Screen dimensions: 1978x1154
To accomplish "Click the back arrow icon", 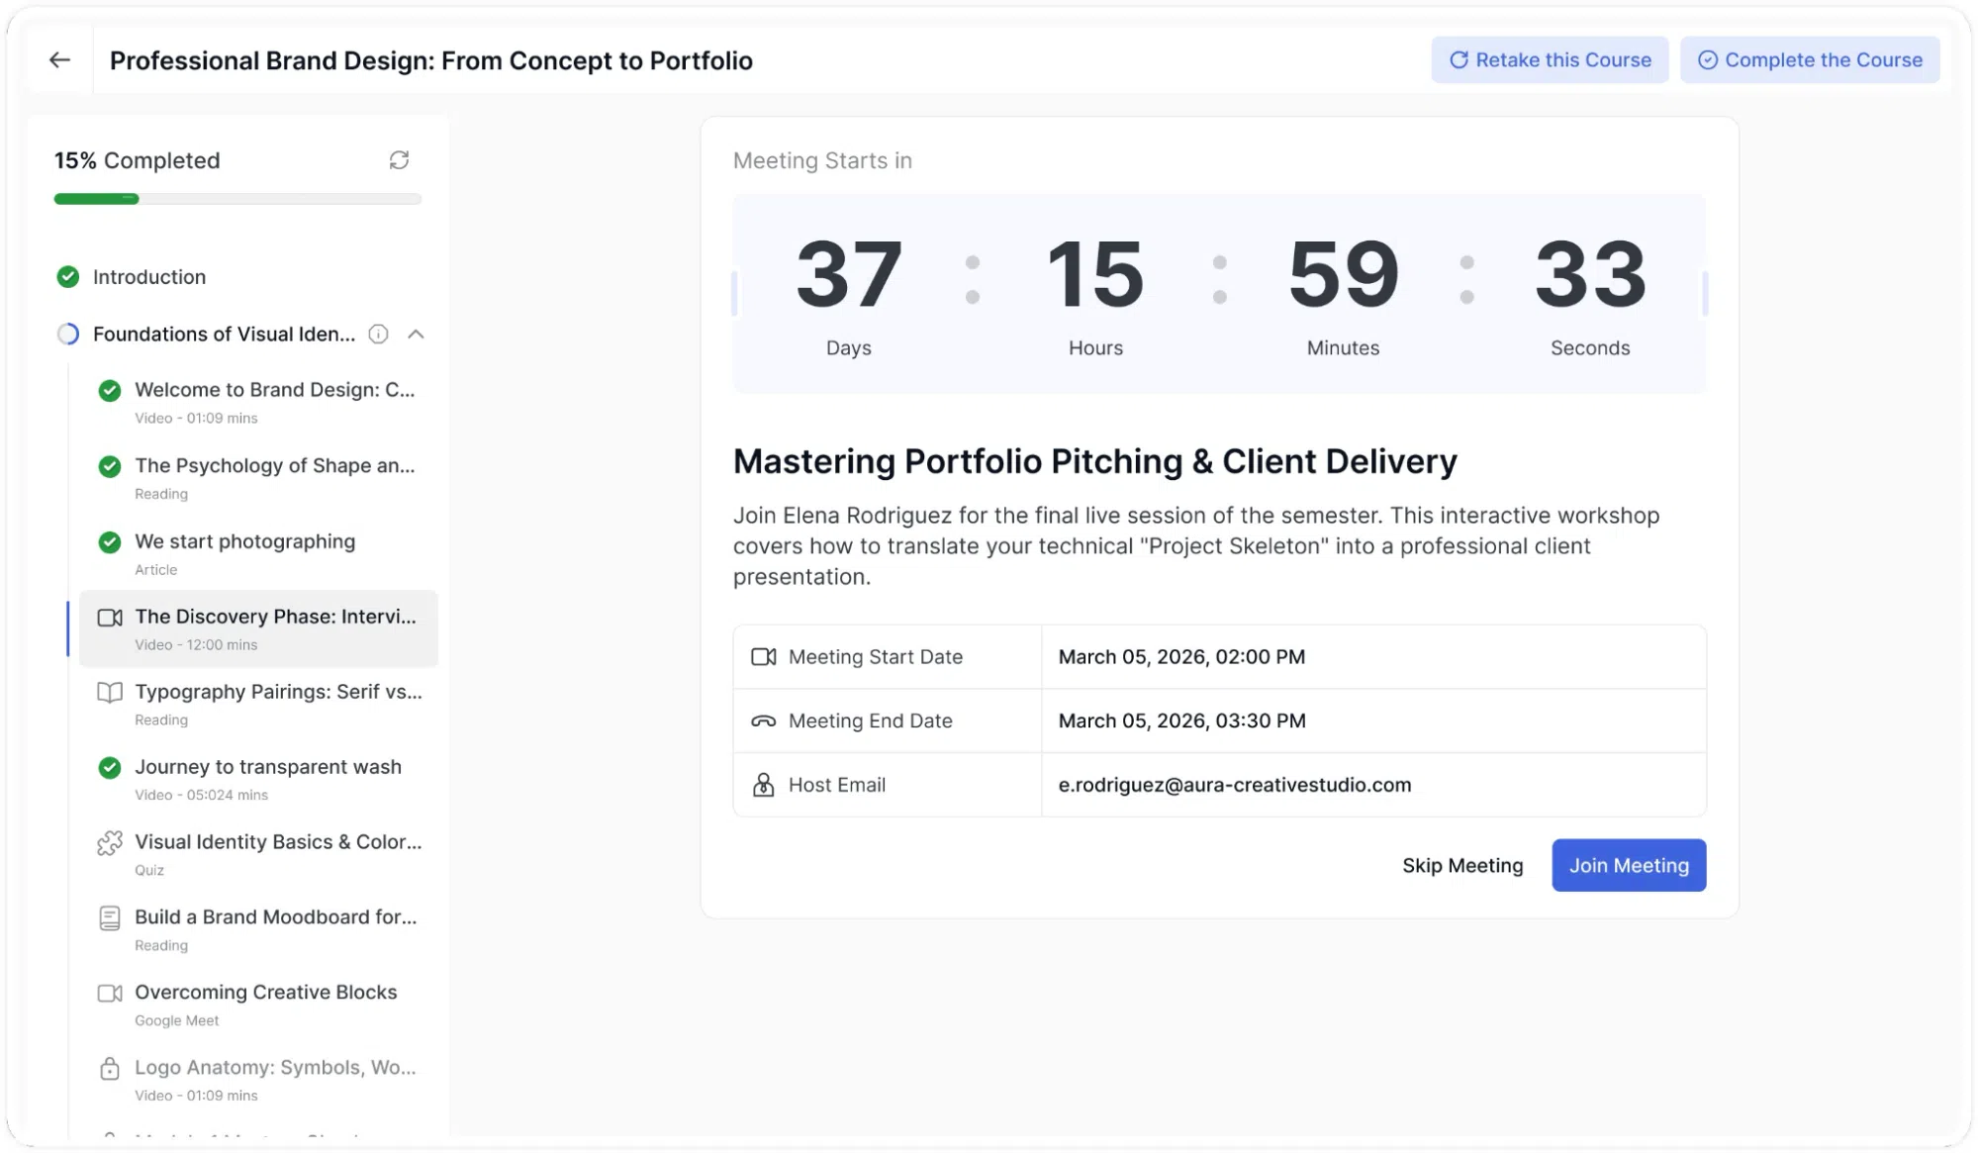I will coord(59,60).
